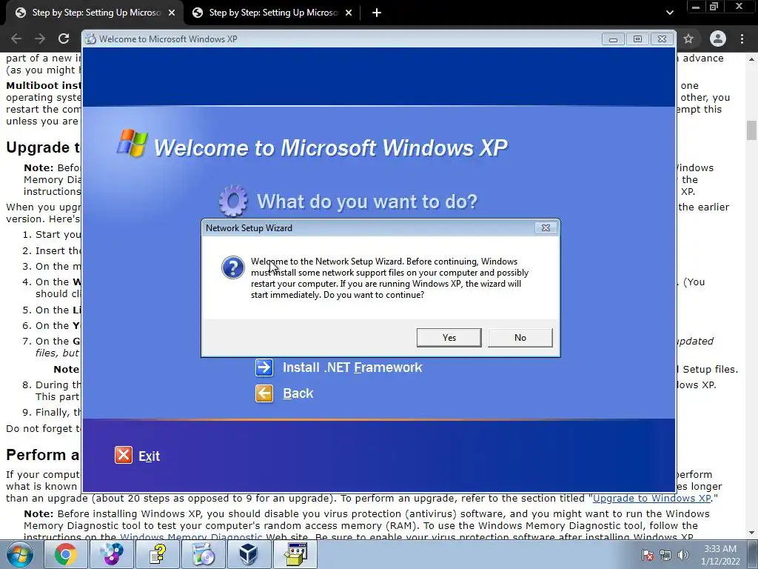This screenshot has height=569, width=758.
Task: Open the disc media app in the taskbar
Action: [111, 554]
